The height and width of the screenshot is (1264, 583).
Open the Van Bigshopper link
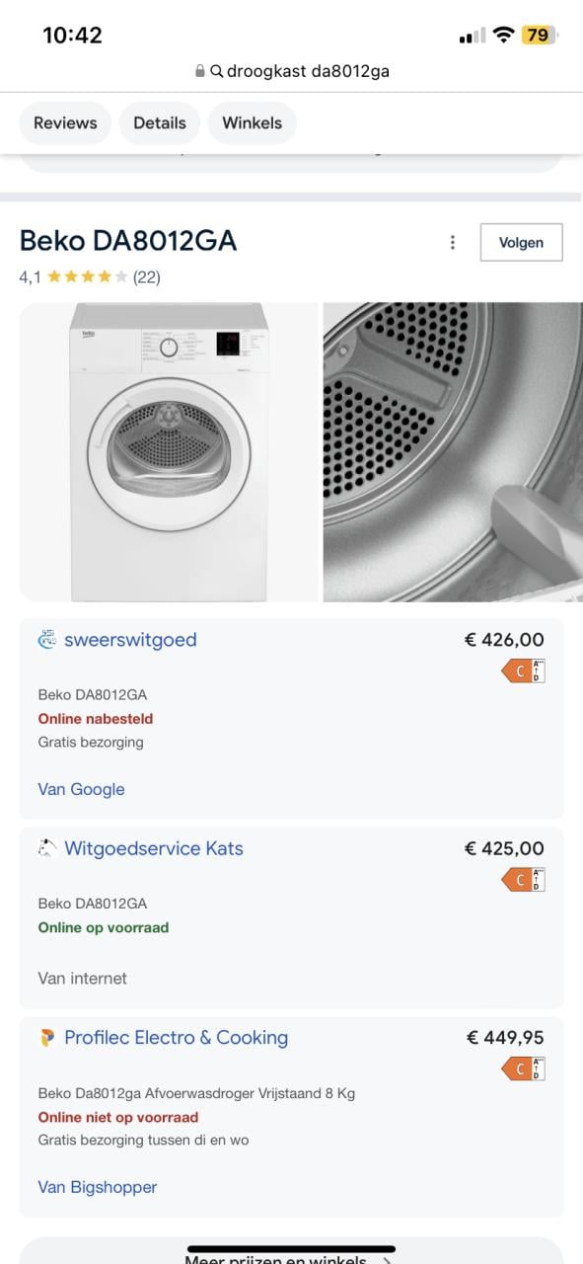[97, 1187]
